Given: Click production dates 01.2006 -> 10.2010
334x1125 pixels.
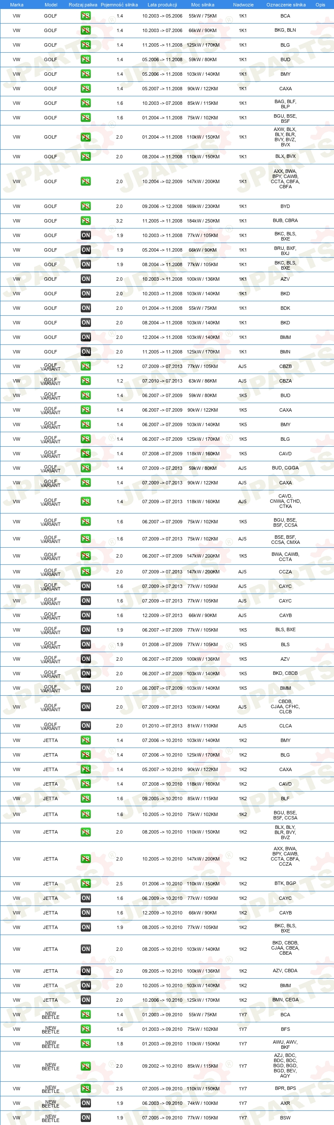Looking at the screenshot, I should coord(162,884).
